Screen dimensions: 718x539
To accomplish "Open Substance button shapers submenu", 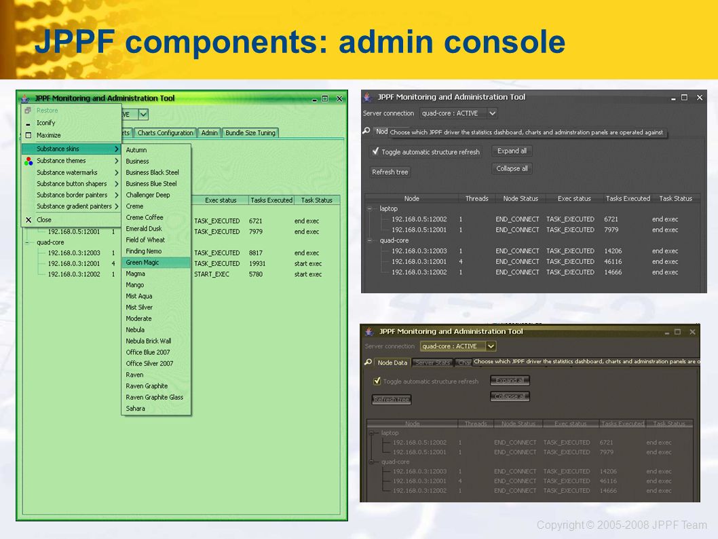I will click(71, 184).
